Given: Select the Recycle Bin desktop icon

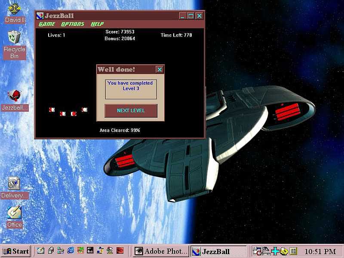Looking at the screenshot, I should [x=15, y=45].
